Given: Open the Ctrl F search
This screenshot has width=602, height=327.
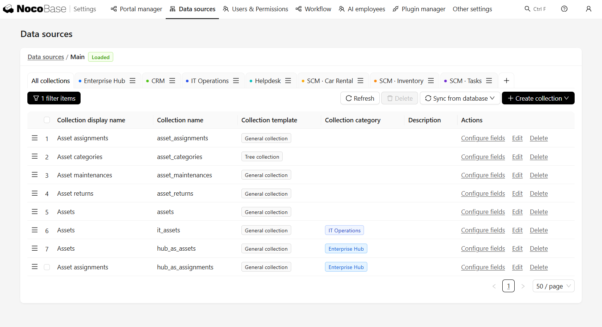Looking at the screenshot, I should tap(535, 9).
